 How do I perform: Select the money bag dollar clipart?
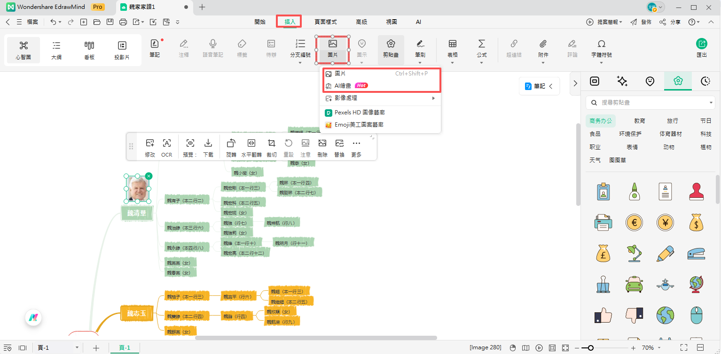pyautogui.click(x=696, y=222)
